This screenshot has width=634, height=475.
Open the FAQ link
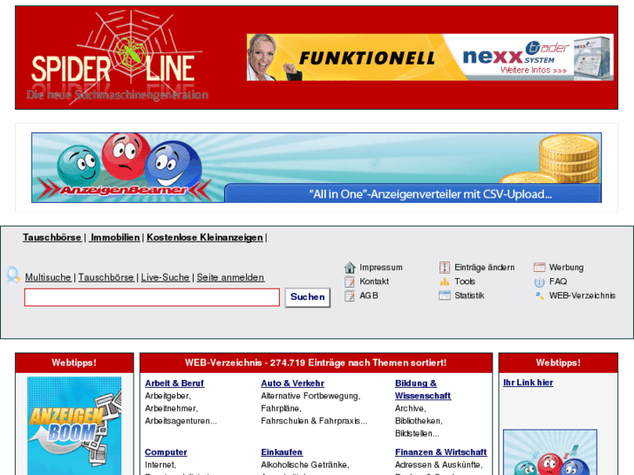pyautogui.click(x=558, y=282)
